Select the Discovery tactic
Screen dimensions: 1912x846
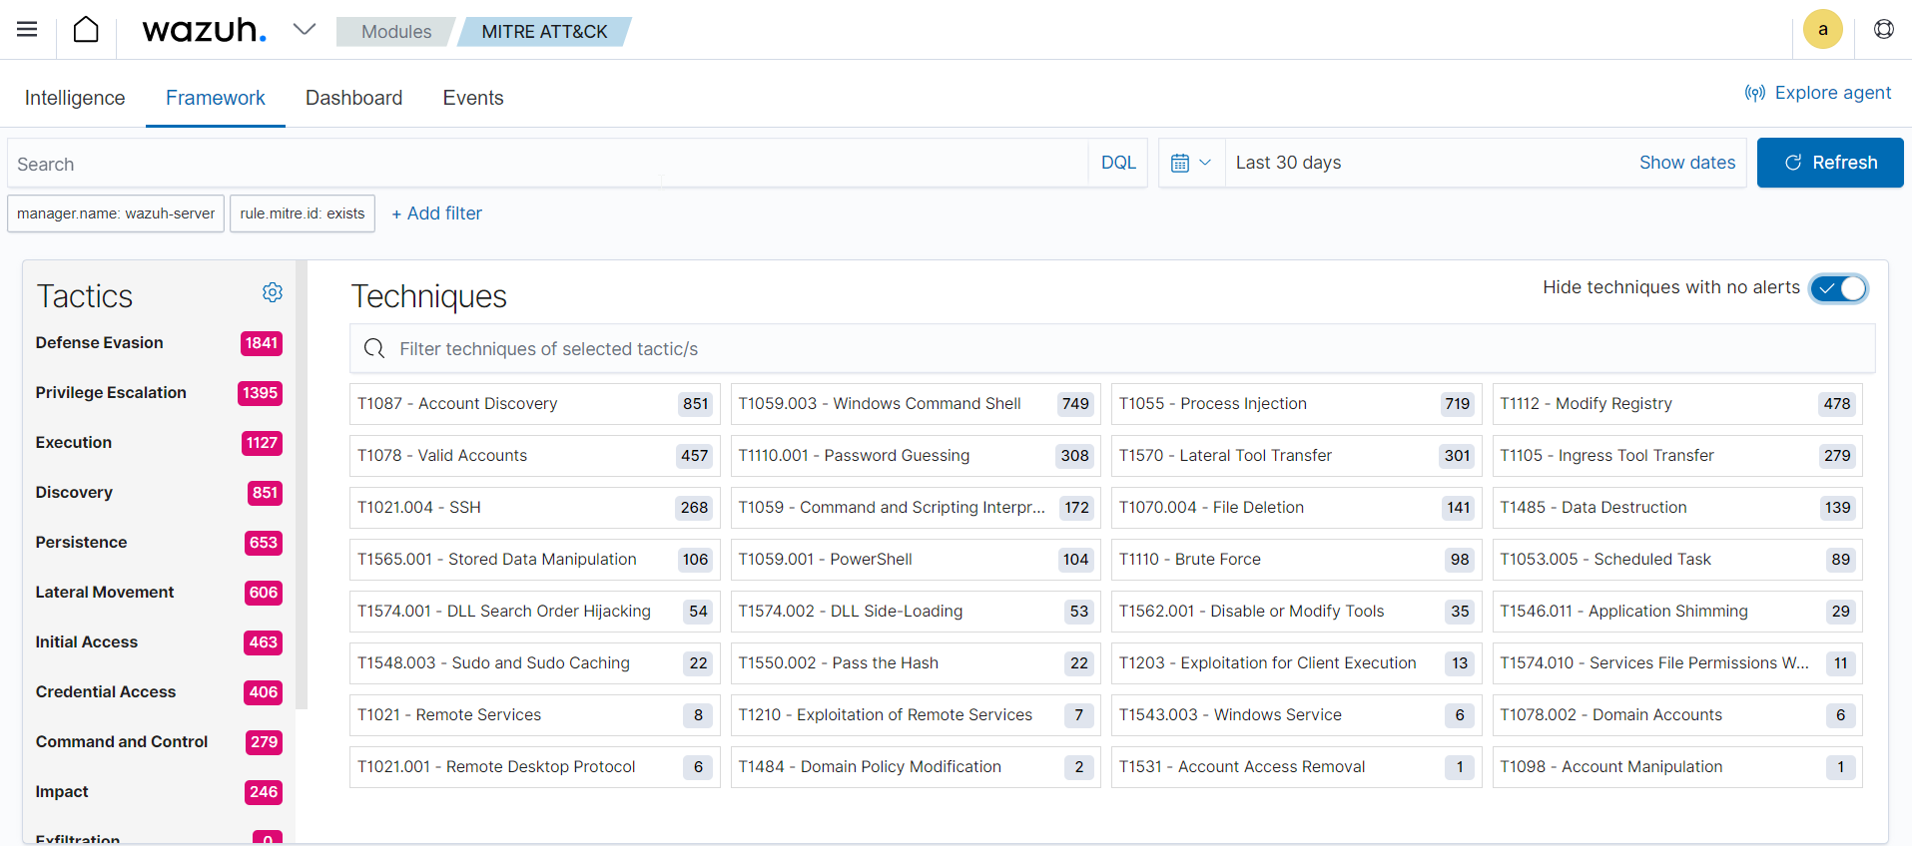159,493
